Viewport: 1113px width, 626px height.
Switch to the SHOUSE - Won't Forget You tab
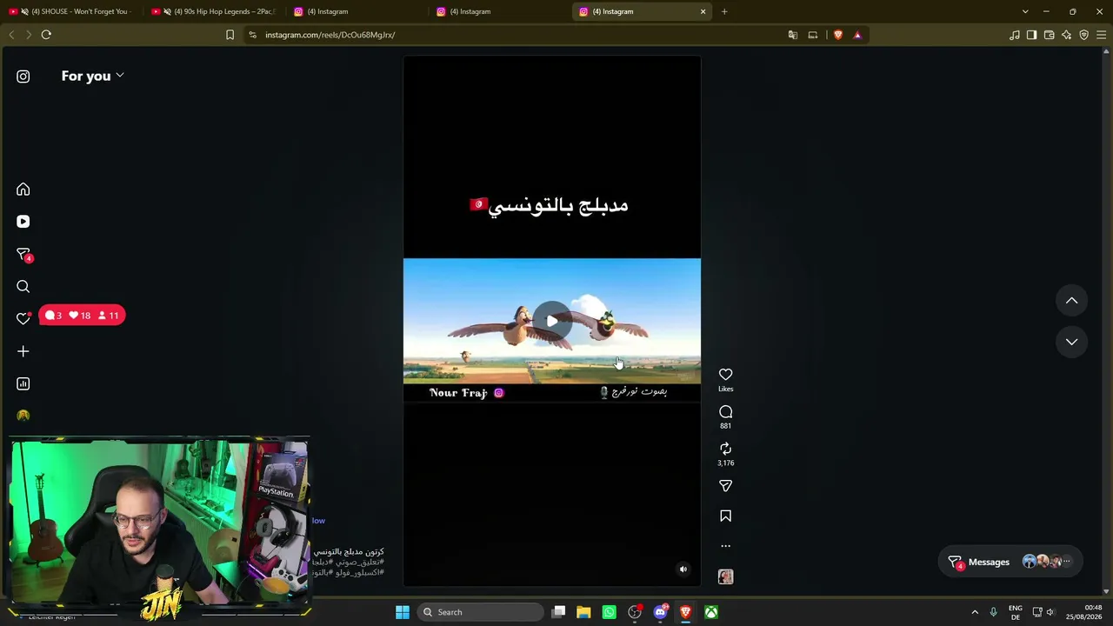click(71, 11)
